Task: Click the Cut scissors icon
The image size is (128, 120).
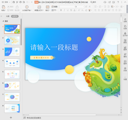Action: pos(8,7)
